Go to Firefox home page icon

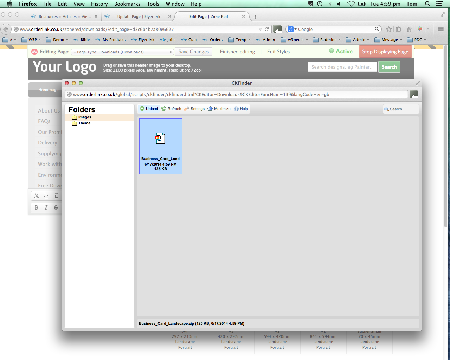click(x=409, y=29)
